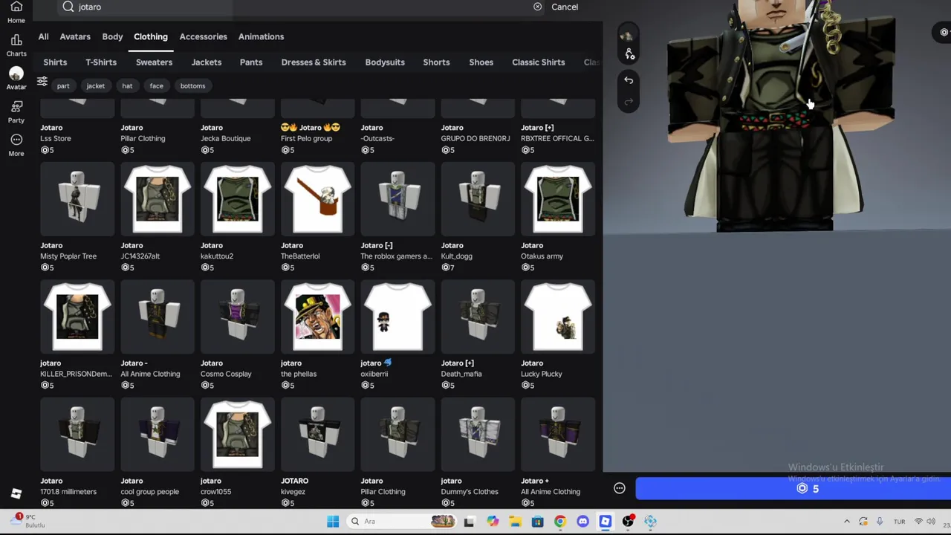Open the avatar body settings icon
The height and width of the screenshot is (535, 951).
pyautogui.click(x=629, y=54)
